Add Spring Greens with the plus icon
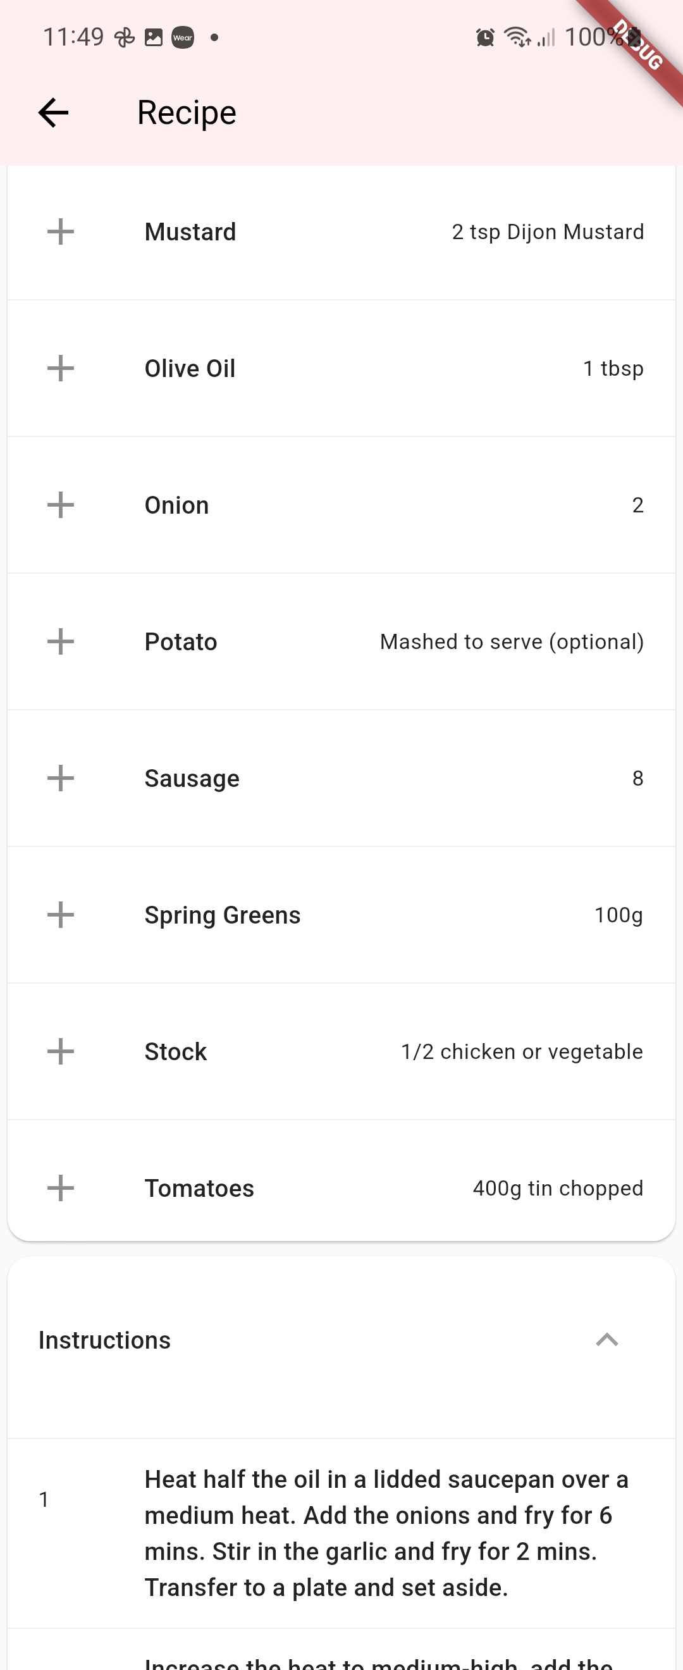 click(60, 915)
